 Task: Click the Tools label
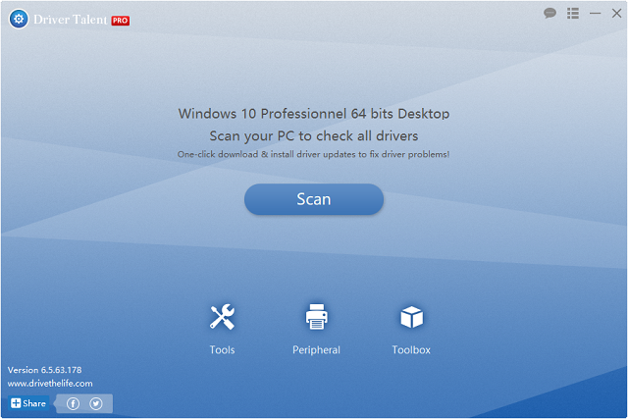(223, 349)
